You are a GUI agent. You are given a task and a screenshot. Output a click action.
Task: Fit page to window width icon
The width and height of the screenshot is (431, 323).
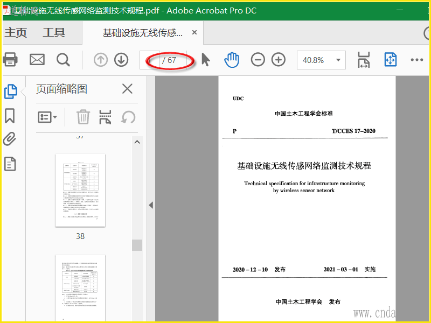pos(364,60)
